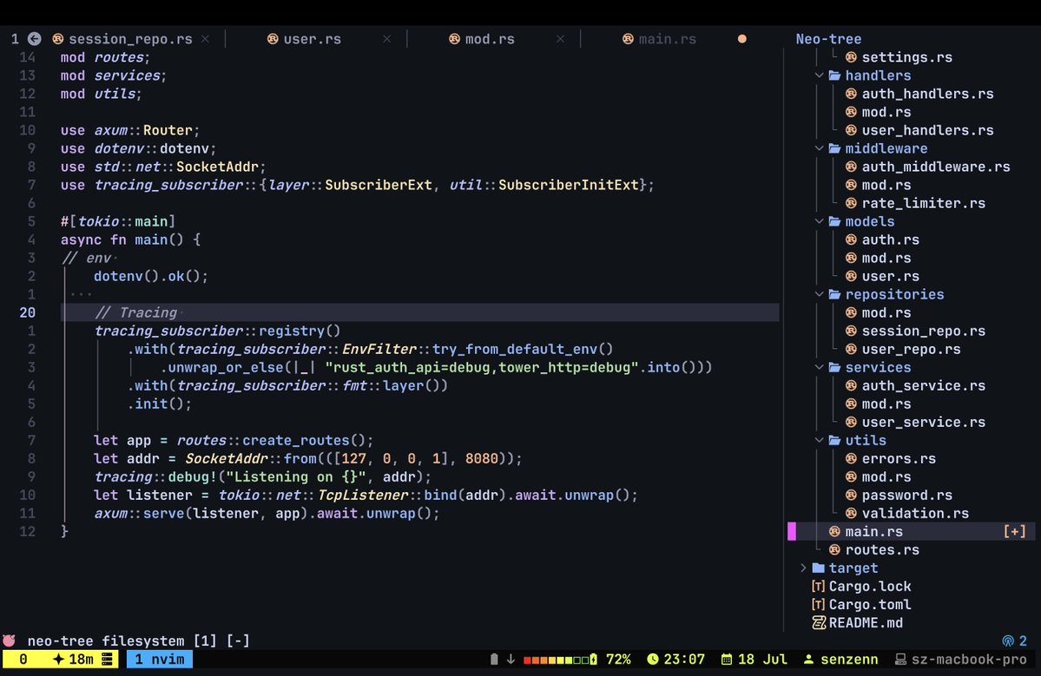
Task: Open README.md file
Action: click(866, 623)
